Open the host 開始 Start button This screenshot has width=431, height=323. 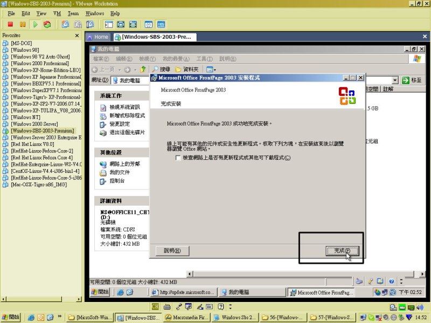[11, 317]
